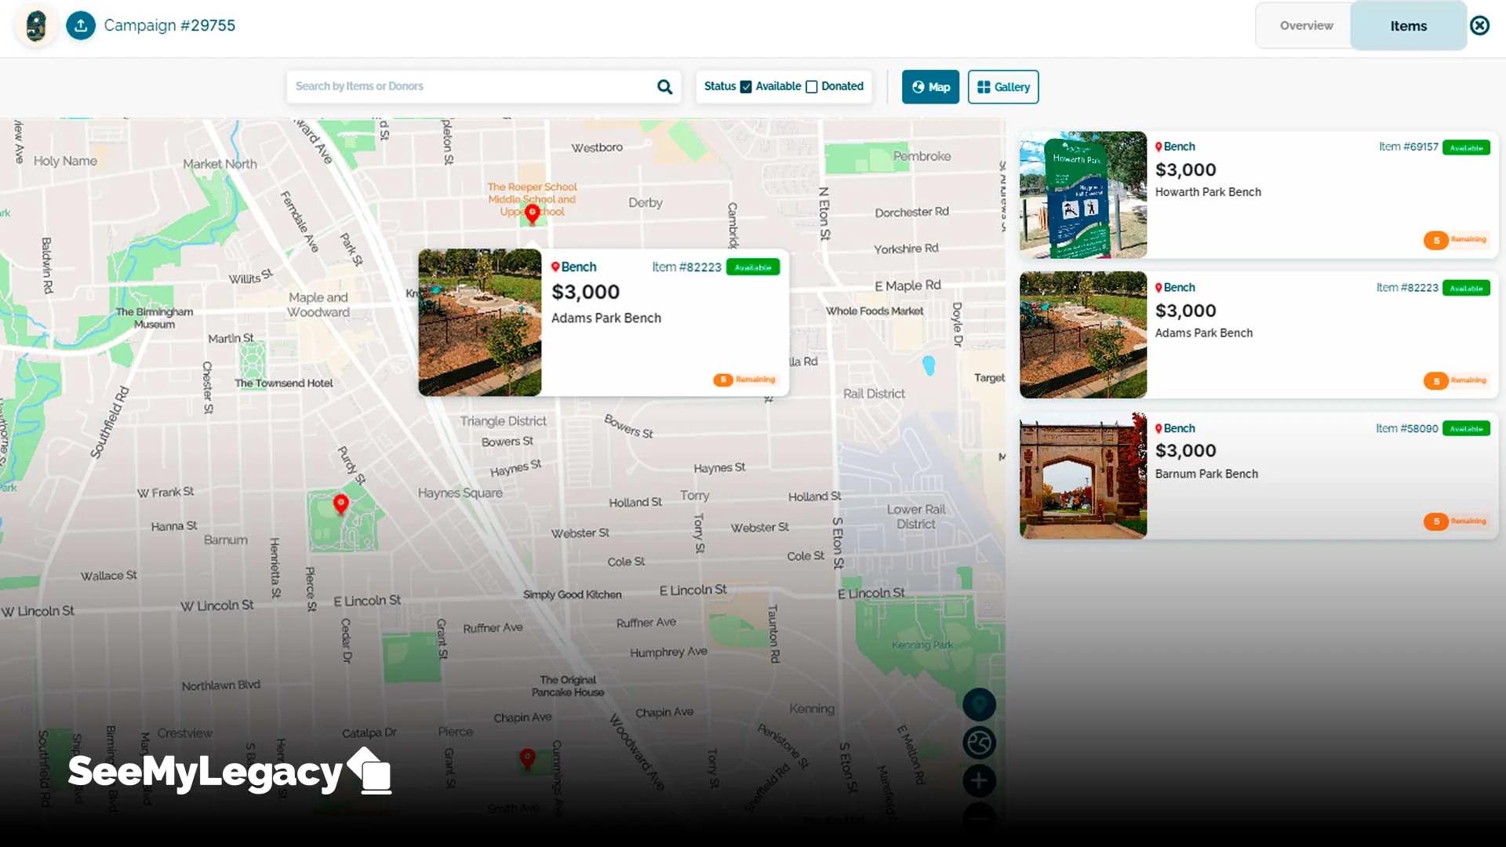Click the Search by Items or Donors field
This screenshot has height=847, width=1506.
[471, 86]
